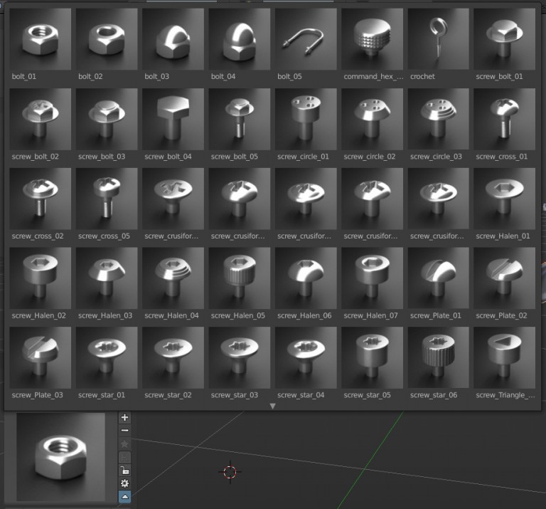Select the screw_Plate_01 slotted asset
The width and height of the screenshot is (546, 509).
pyautogui.click(x=439, y=278)
